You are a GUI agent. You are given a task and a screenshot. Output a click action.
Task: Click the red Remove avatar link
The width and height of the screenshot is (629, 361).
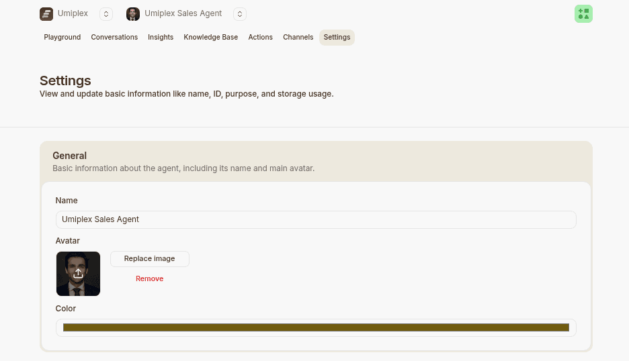150,278
